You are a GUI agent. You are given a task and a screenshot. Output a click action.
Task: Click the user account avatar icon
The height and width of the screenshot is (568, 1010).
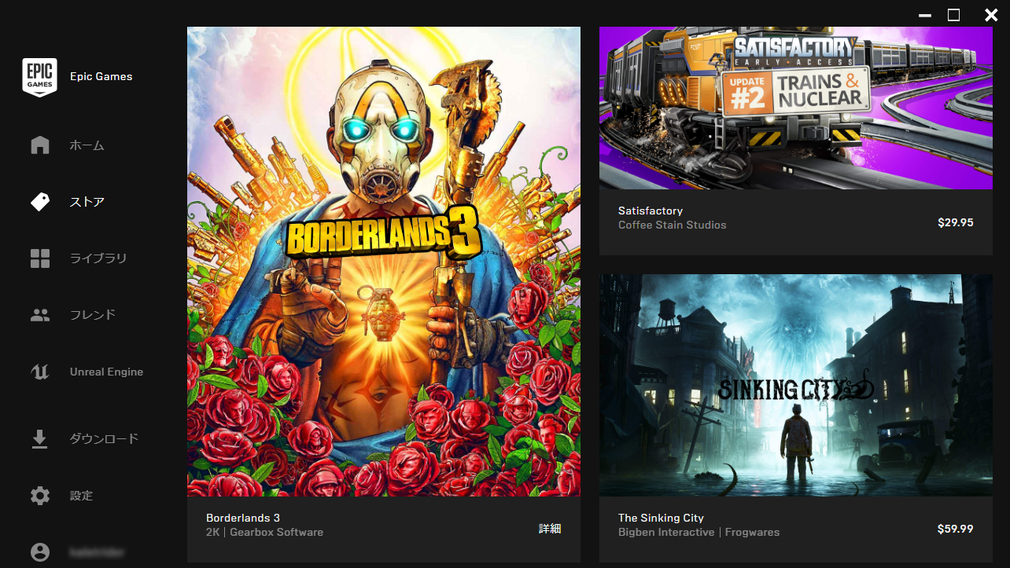pos(39,552)
